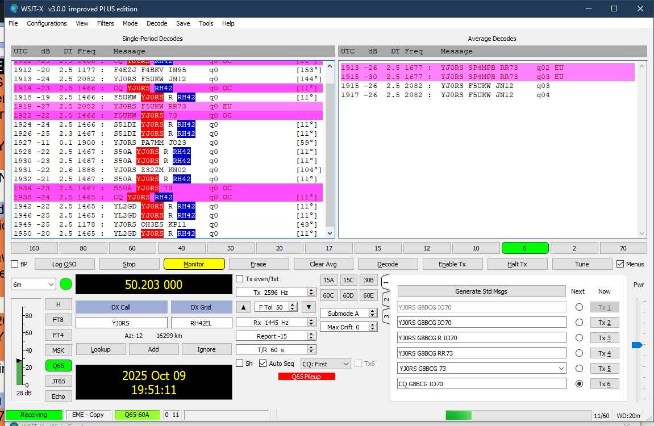
Task: Click the DX Call input field
Action: tap(121, 323)
